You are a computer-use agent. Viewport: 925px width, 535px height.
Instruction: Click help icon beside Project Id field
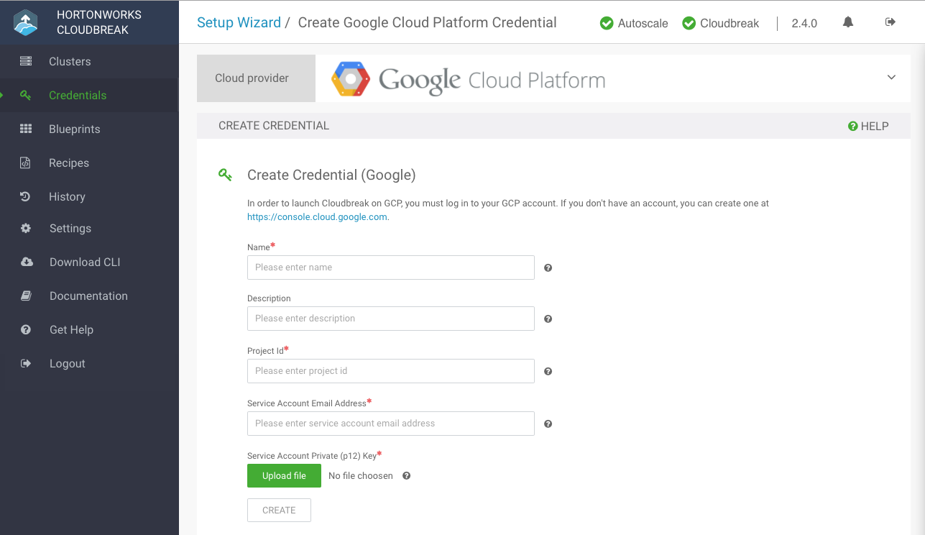point(548,371)
